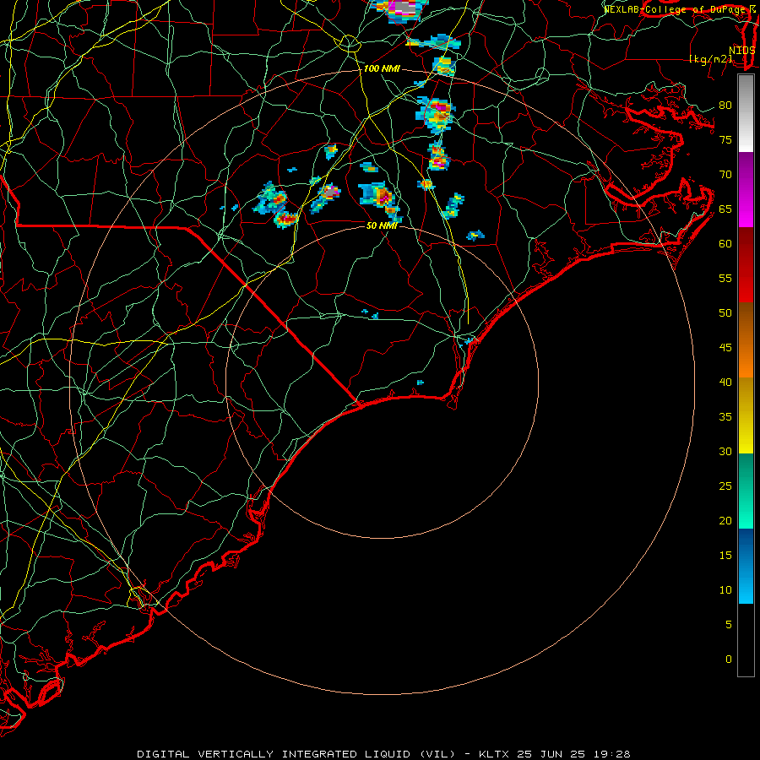Click the legend value '35'
760x760 pixels.
tap(725, 417)
